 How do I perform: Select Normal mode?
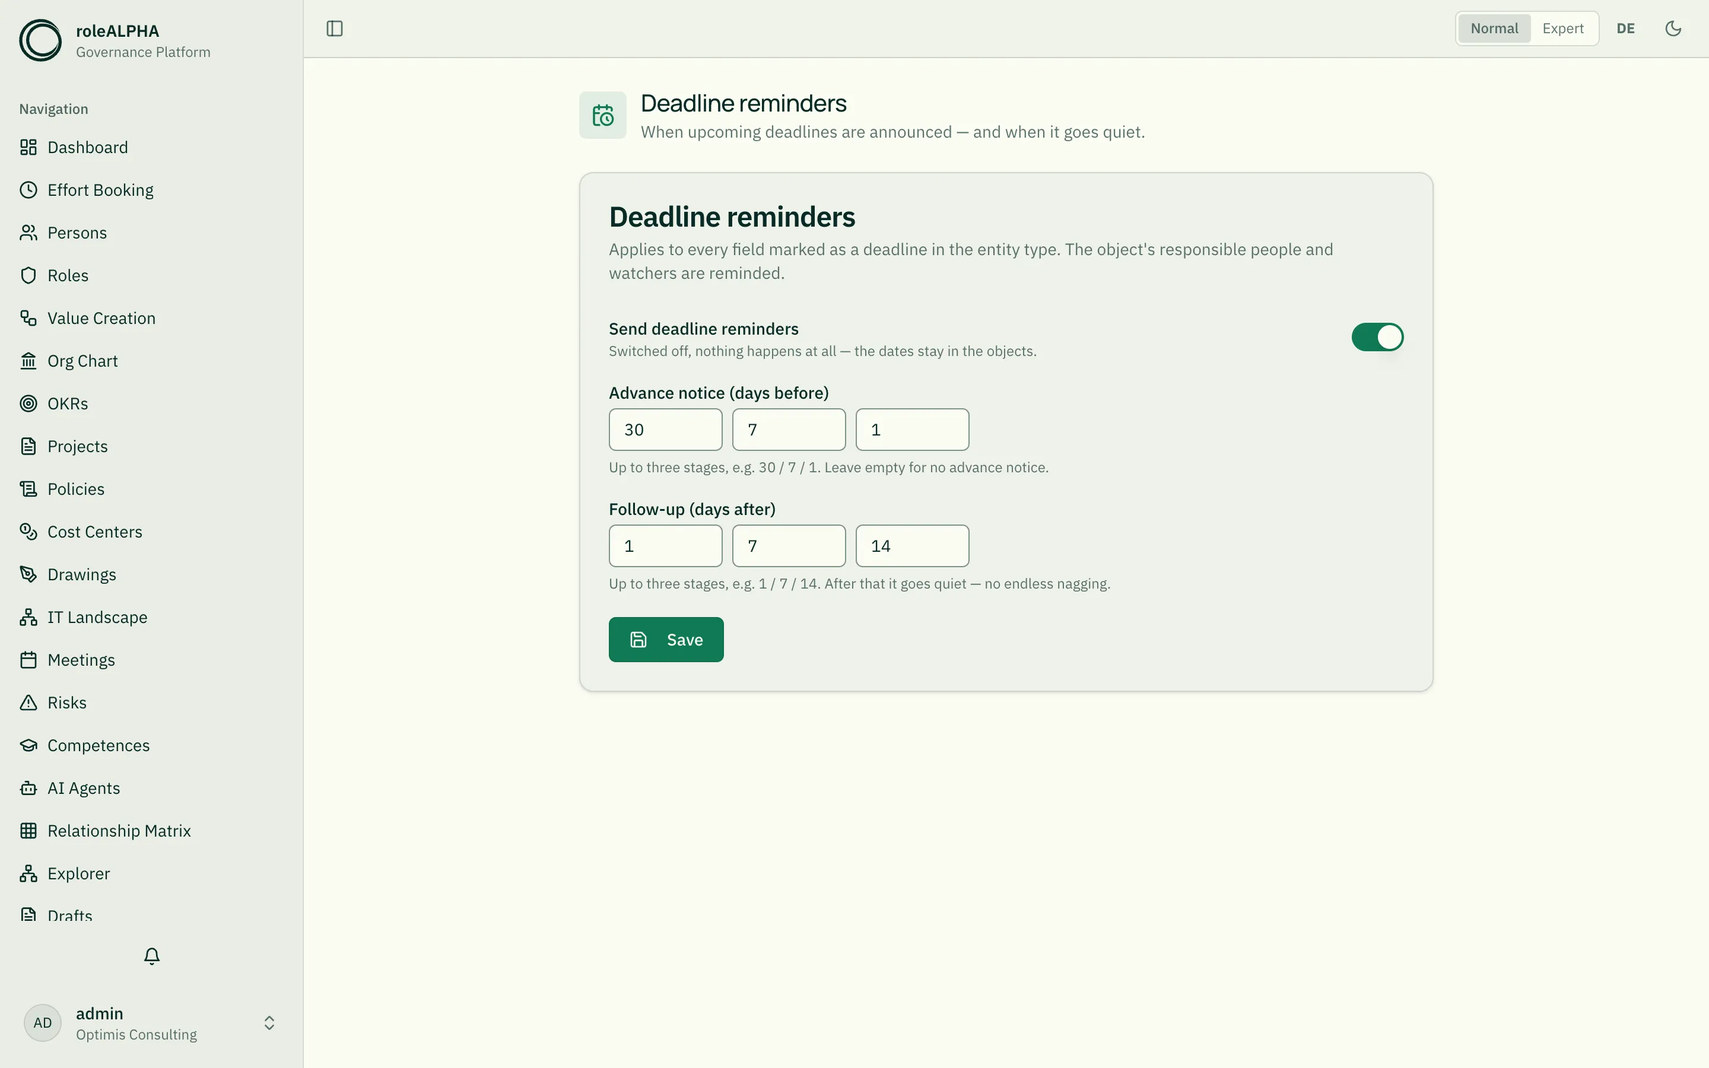tap(1494, 28)
